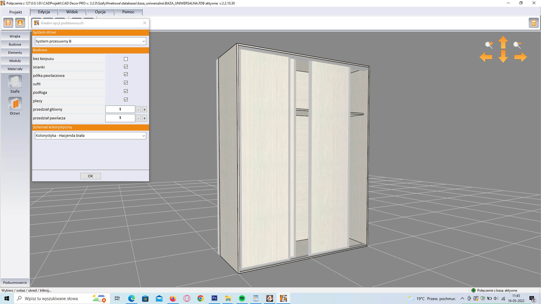Click the 'przedział pawlacza' value field

point(120,118)
